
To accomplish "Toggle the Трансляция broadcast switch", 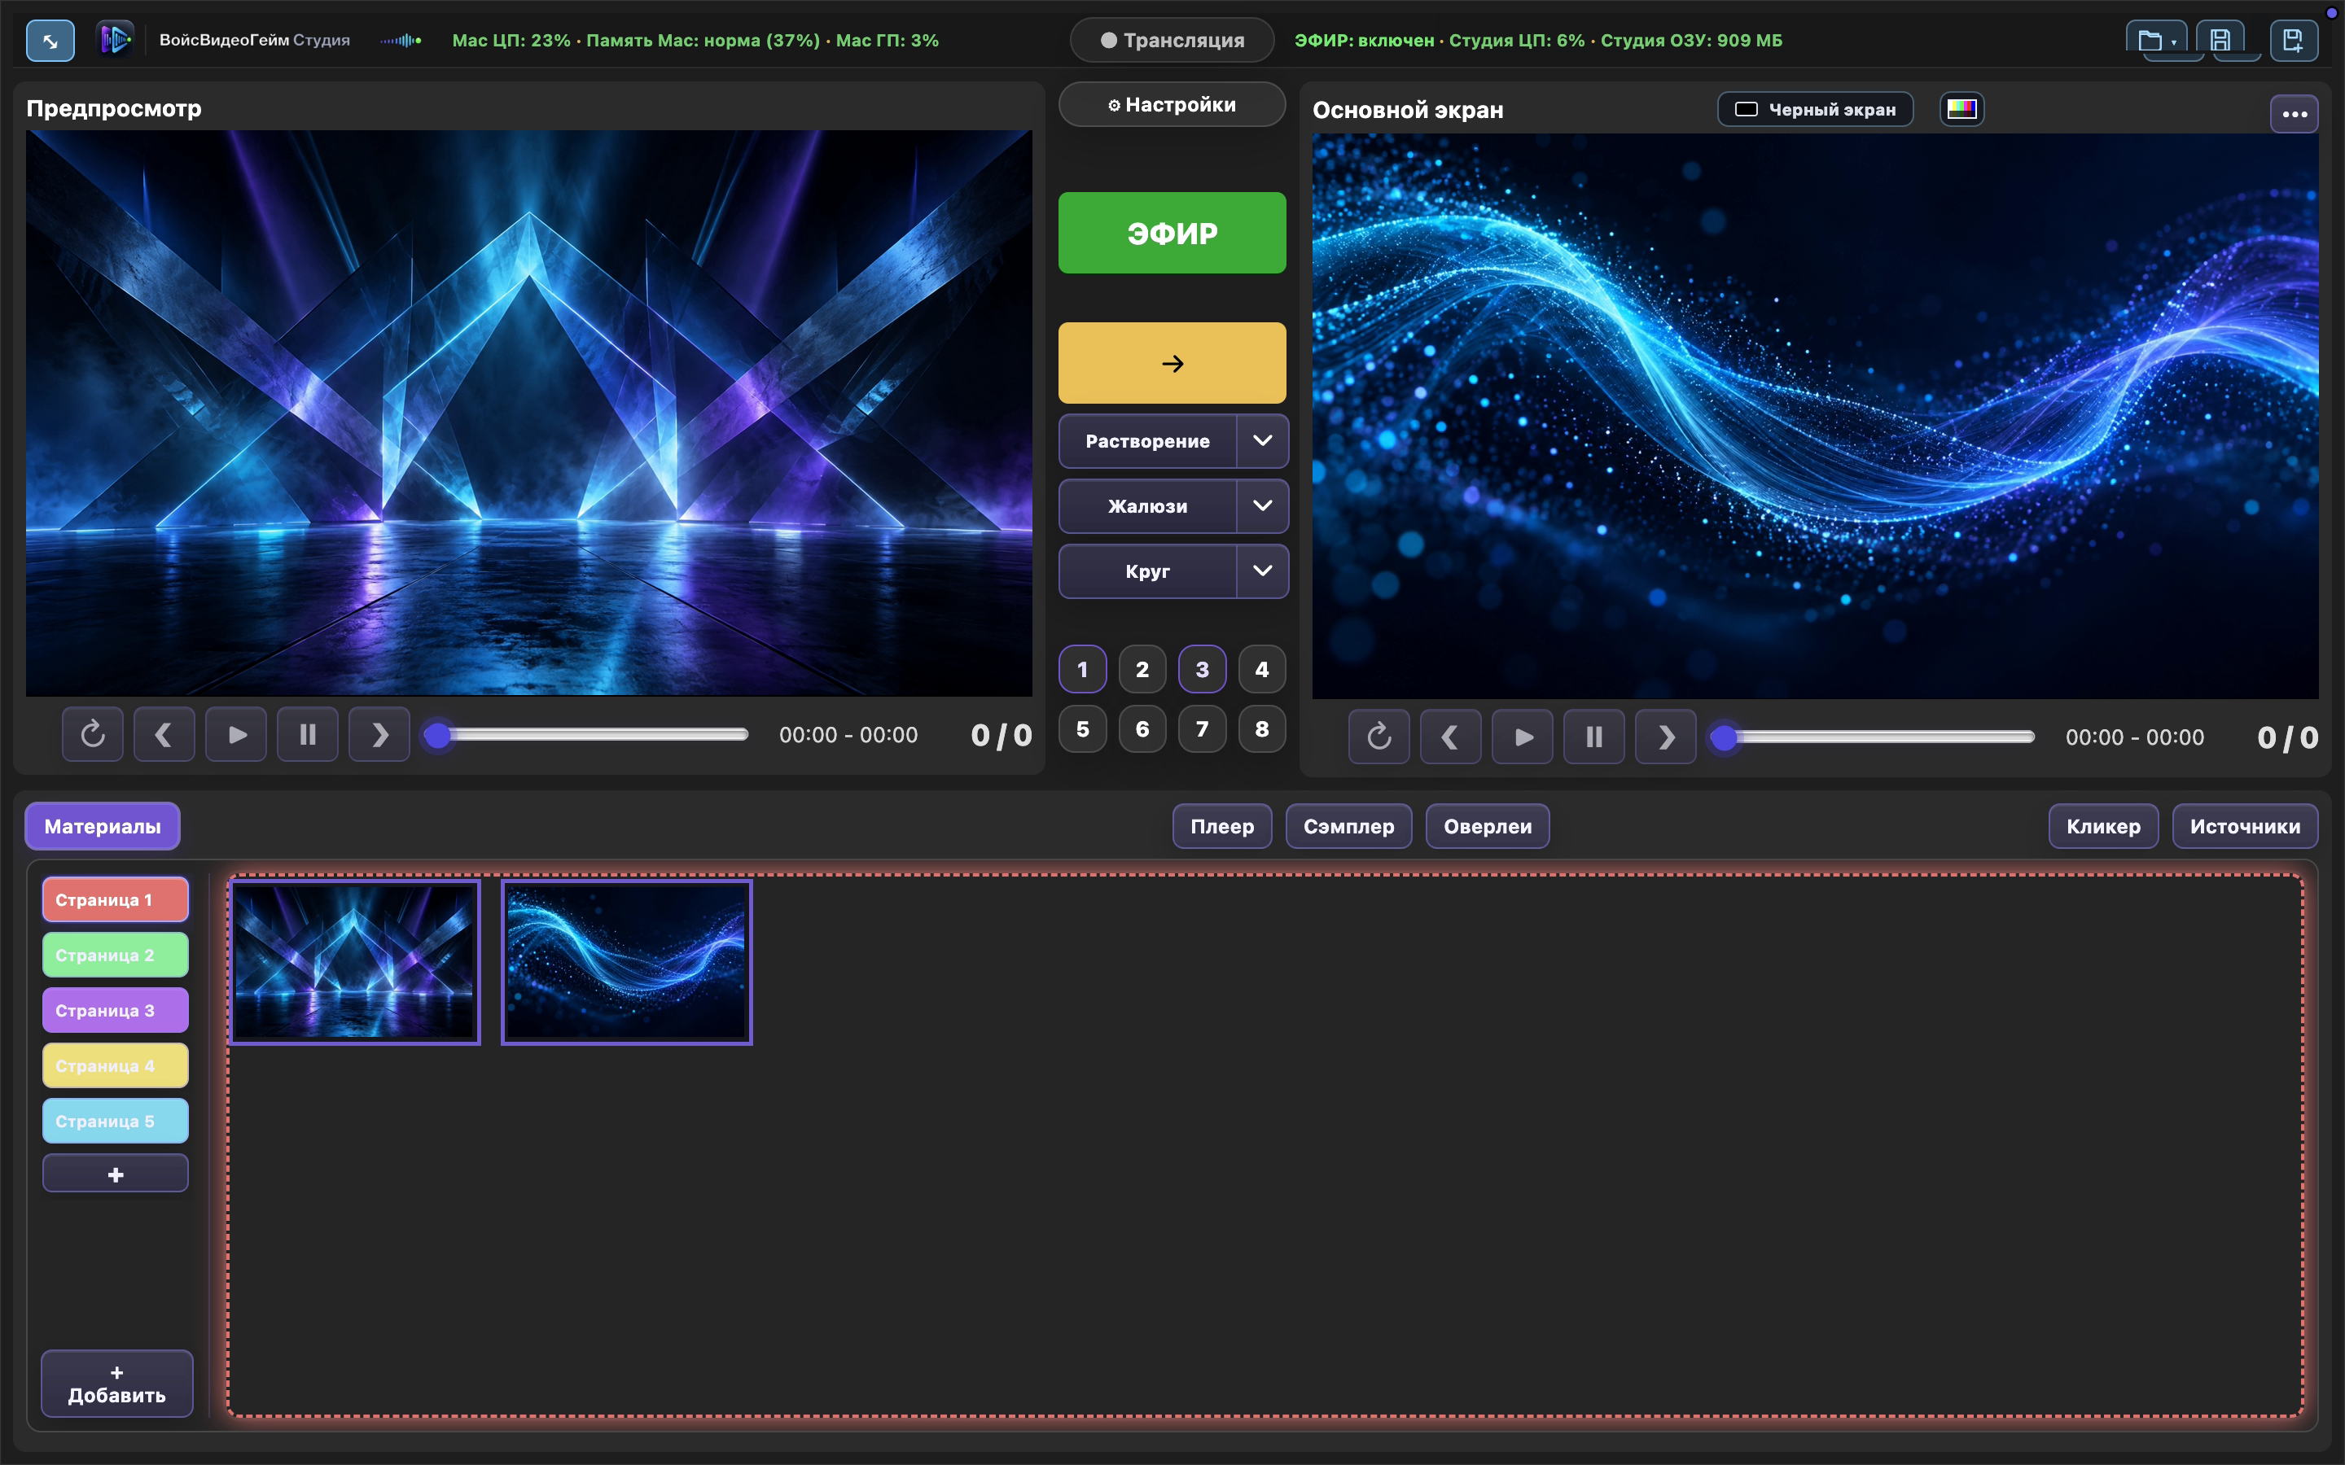I will click(1172, 41).
